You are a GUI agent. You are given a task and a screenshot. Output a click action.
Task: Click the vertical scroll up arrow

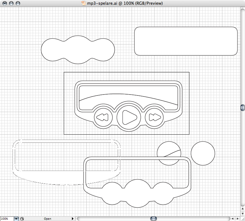[x=242, y=208]
